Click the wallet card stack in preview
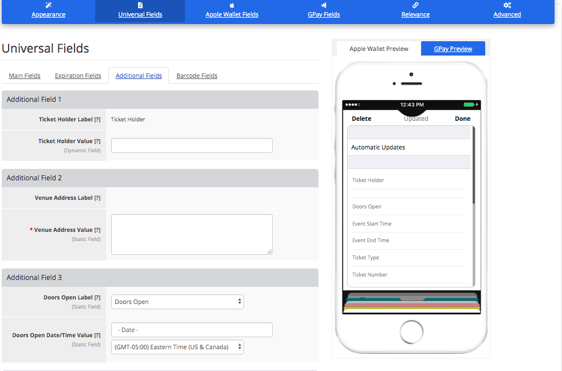This screenshot has height=371, width=562. (x=411, y=302)
